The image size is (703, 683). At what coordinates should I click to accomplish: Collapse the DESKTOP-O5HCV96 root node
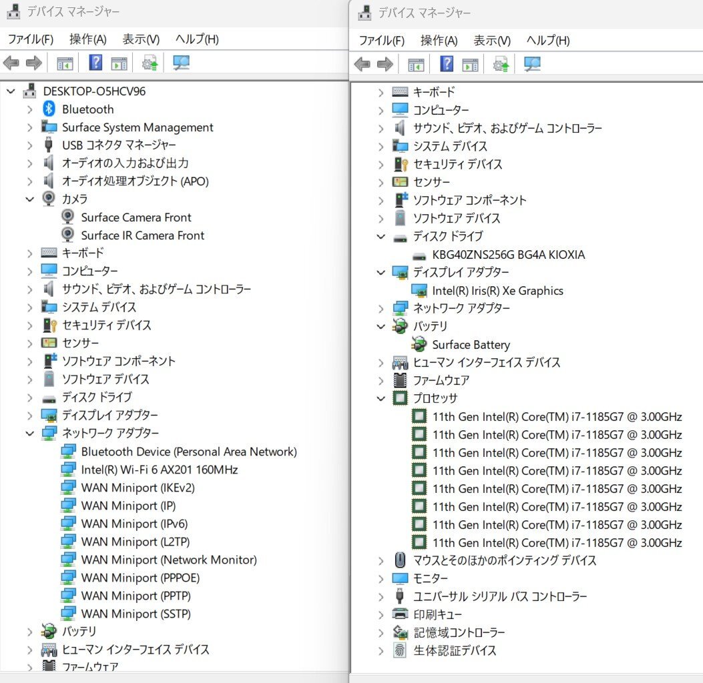point(11,91)
